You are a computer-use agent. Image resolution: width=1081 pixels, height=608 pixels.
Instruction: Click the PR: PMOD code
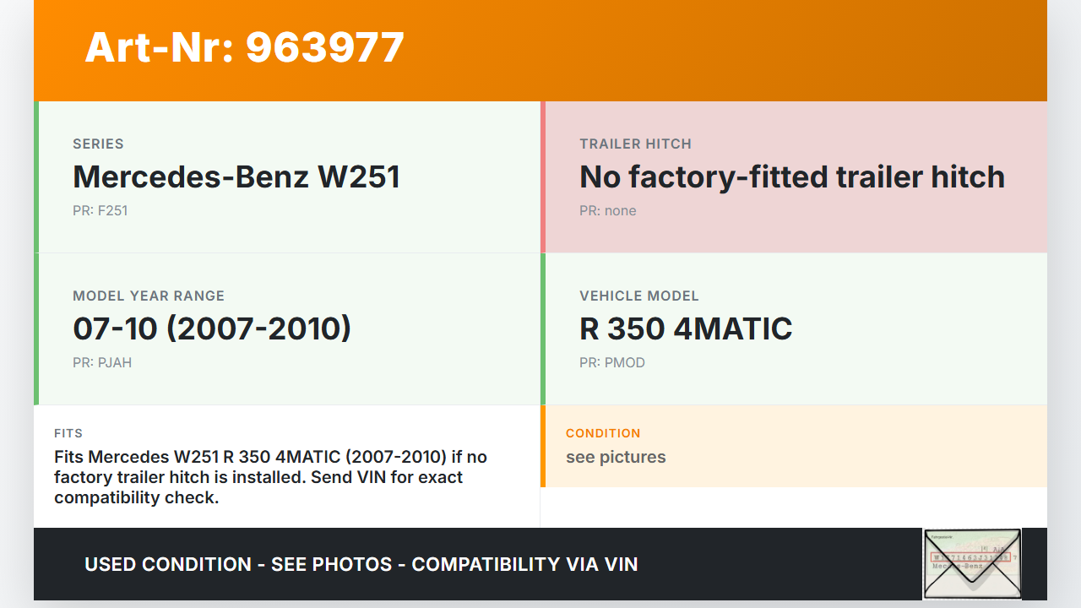click(611, 362)
